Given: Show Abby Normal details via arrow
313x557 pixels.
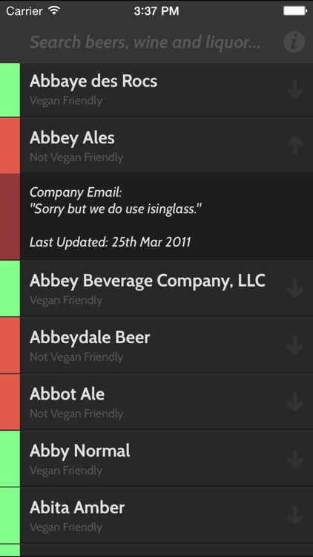Looking at the screenshot, I should 295,459.
